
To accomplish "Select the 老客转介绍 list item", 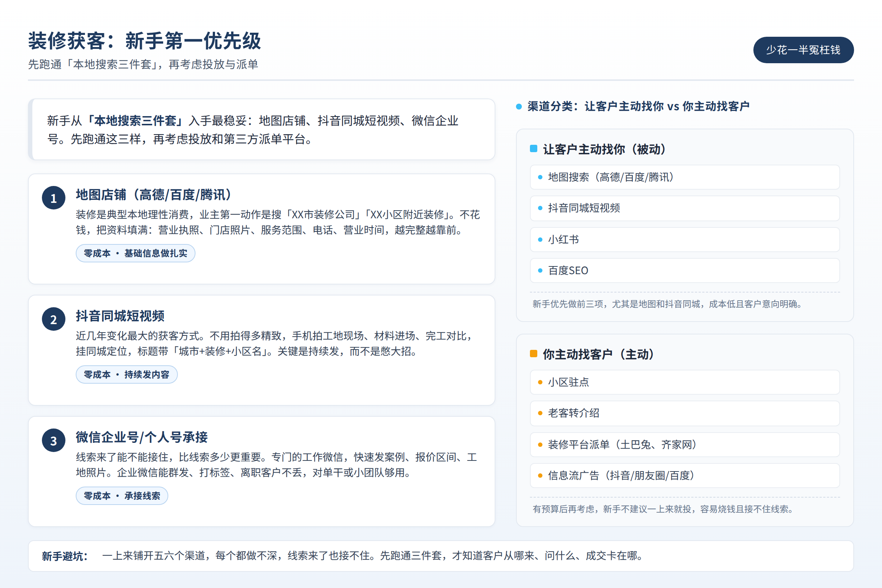I will 685,413.
